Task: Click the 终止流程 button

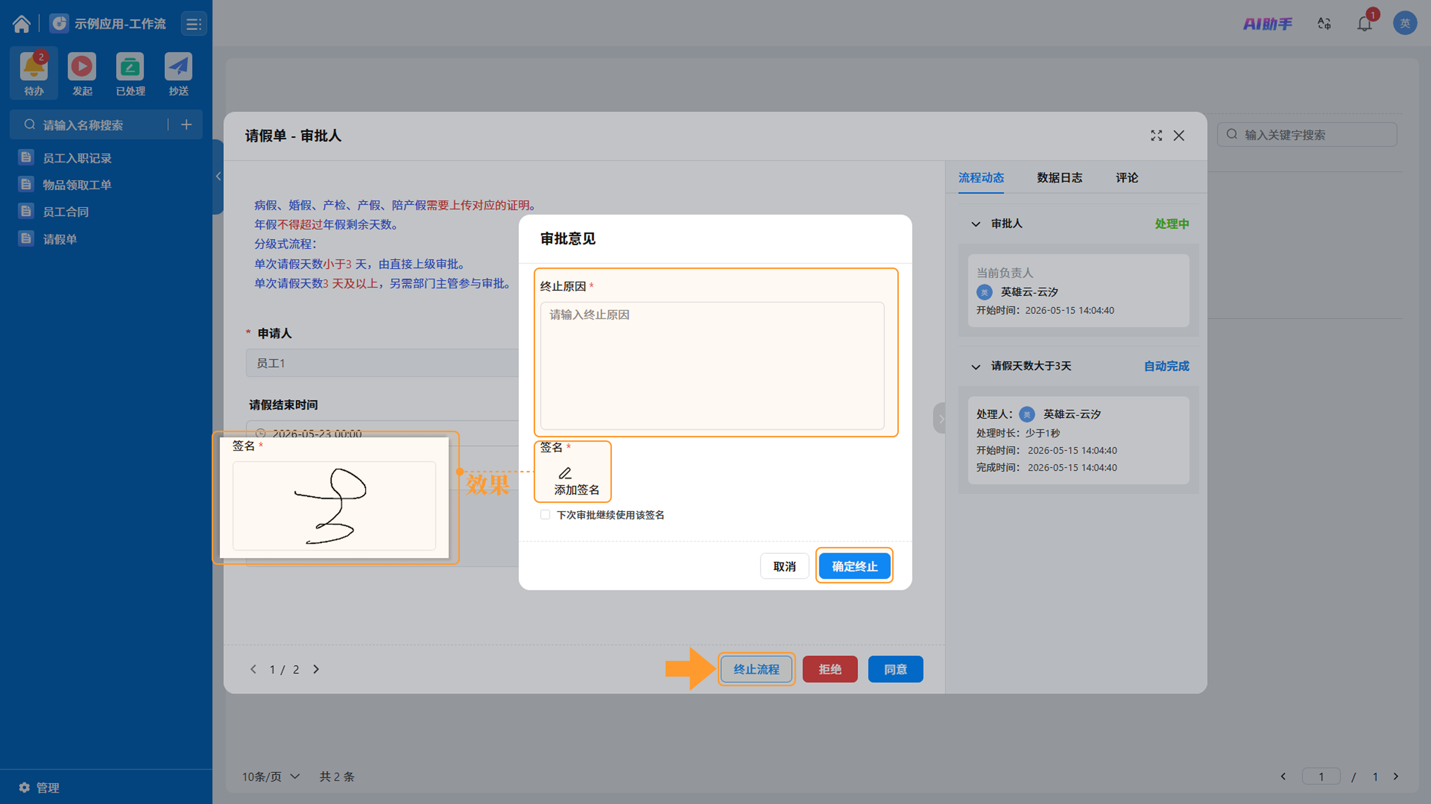Action: click(x=756, y=669)
